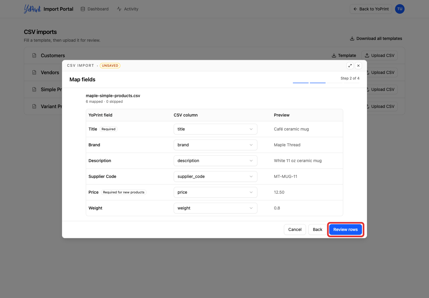
Task: Click the CSV imports heading
Action: point(40,32)
